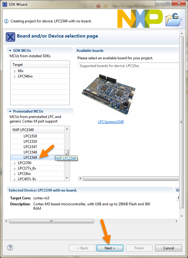The width and height of the screenshot is (188, 258).
Task: Minimize the SDK Wizard window
Action: click(x=160, y=3)
